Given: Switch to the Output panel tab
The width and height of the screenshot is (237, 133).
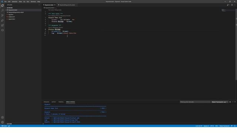Looking at the screenshot, I should coord(54,102).
